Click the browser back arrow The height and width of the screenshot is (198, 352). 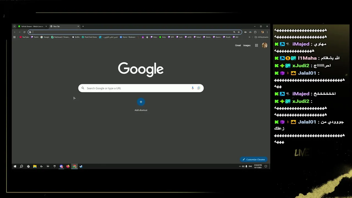(x=15, y=32)
